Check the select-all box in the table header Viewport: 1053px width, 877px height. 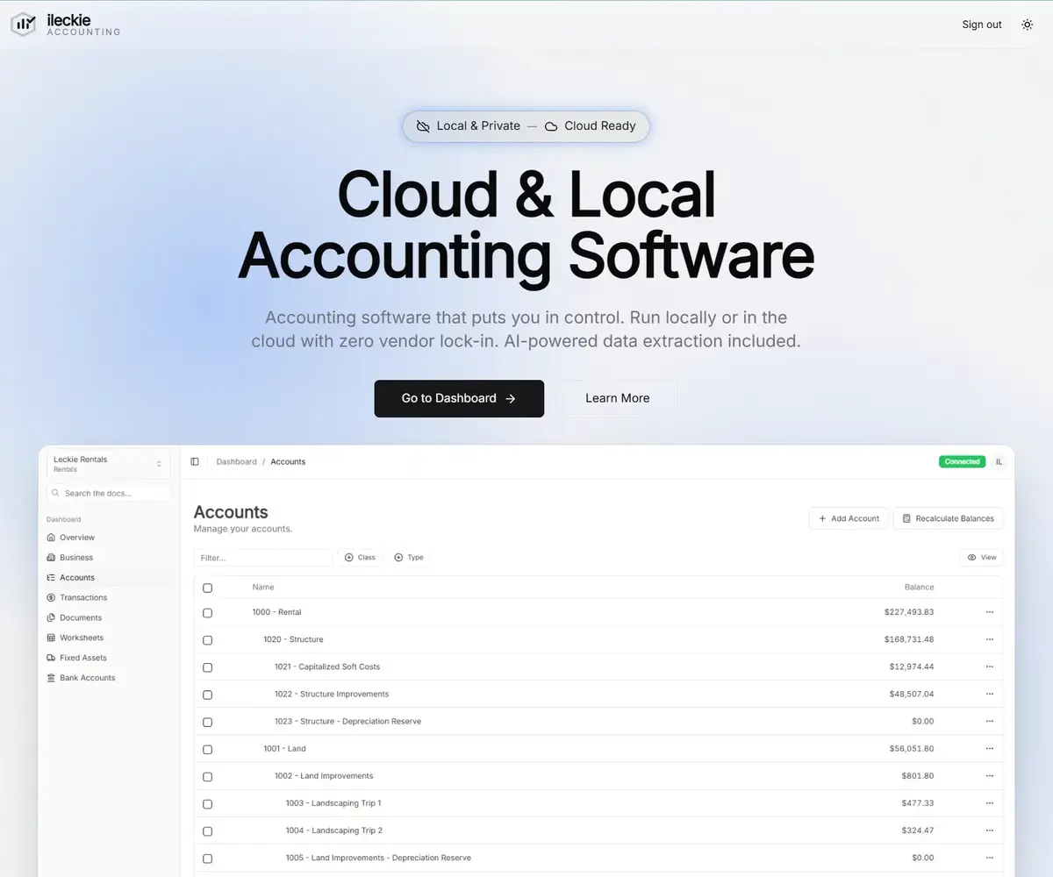[x=207, y=588]
